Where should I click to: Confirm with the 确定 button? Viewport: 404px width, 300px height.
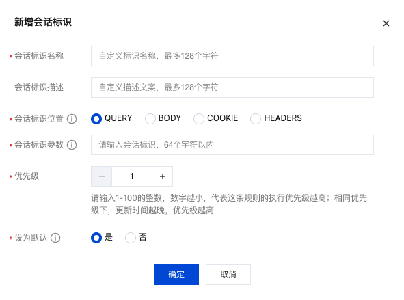[176, 275]
